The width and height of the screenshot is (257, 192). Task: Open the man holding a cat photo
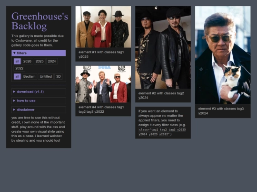(x=223, y=55)
